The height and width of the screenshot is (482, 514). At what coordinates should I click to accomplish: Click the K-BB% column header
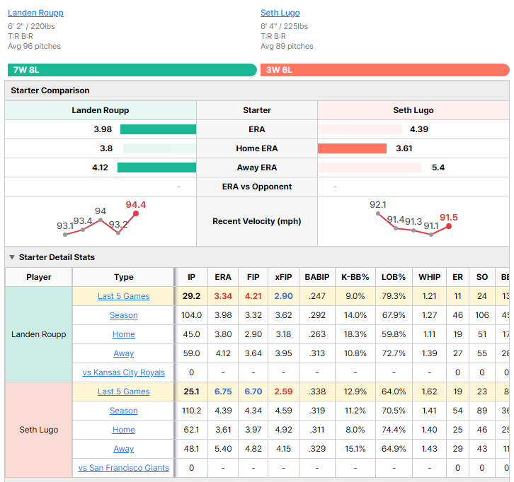point(355,277)
